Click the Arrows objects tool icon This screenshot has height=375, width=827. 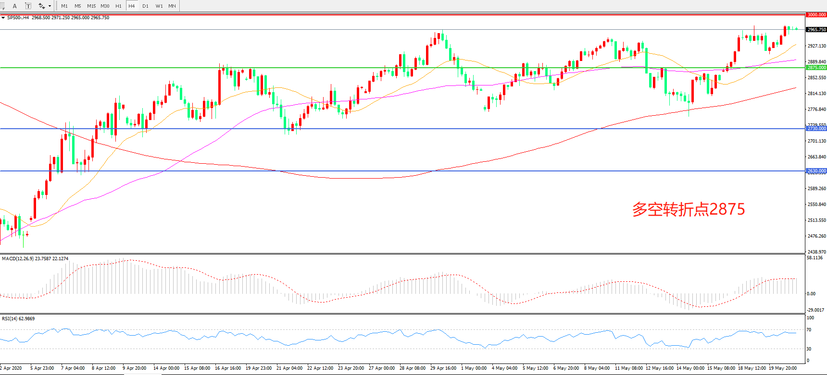coord(42,6)
